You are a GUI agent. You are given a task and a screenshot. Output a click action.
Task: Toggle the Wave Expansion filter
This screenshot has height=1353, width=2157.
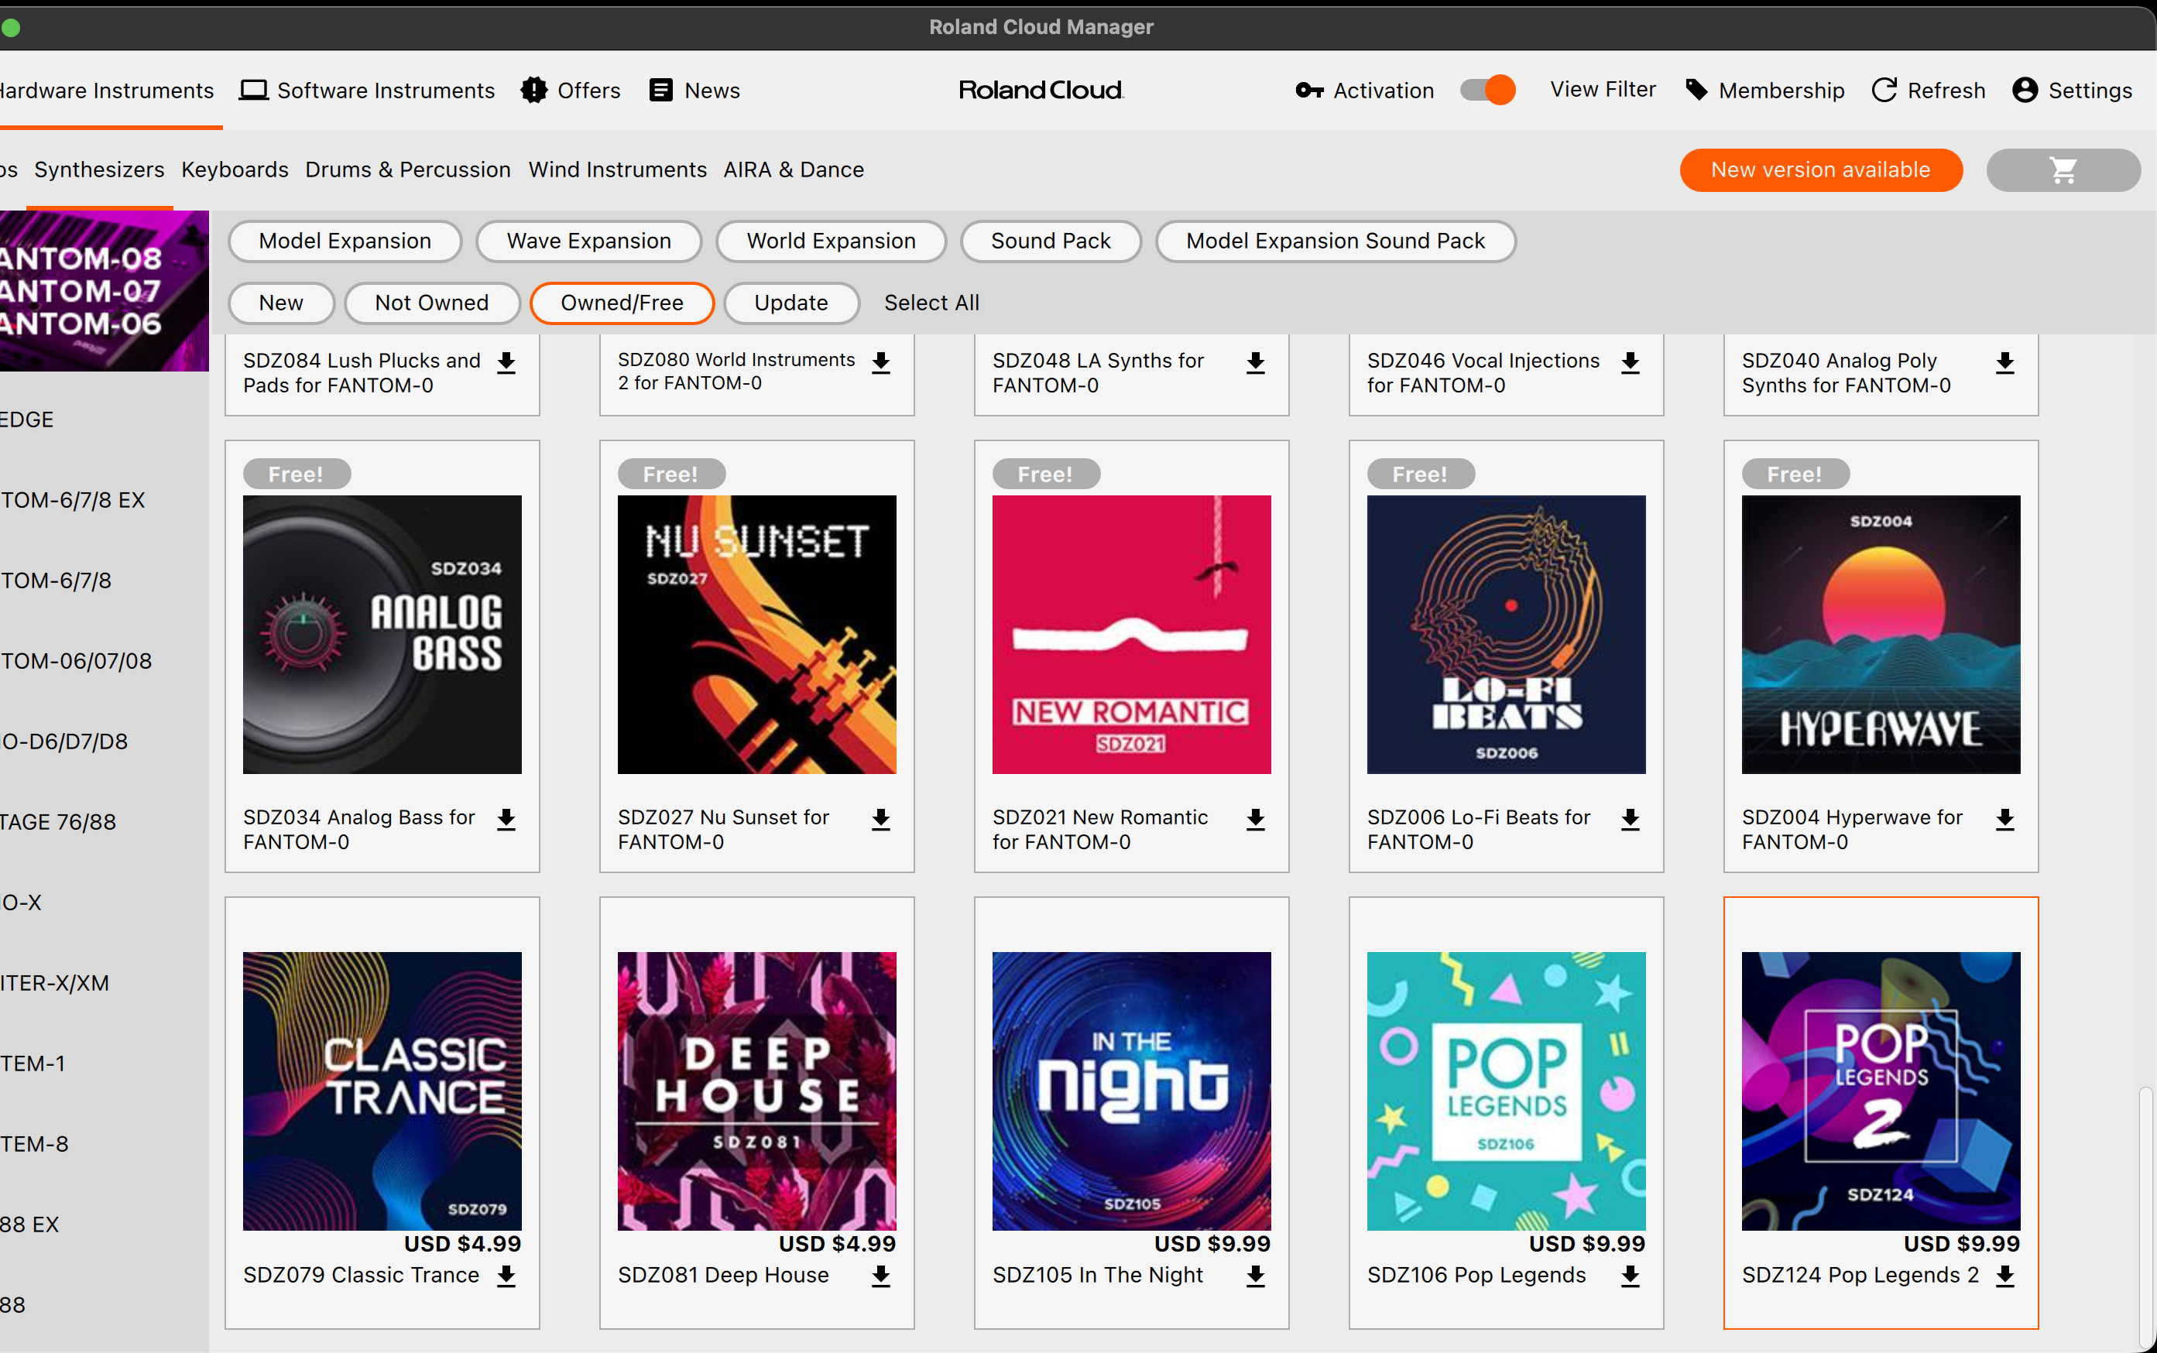pyautogui.click(x=589, y=241)
